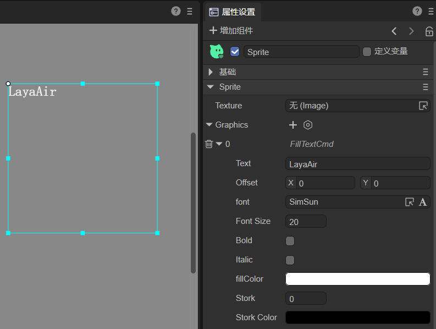Click the pivot anchor circle of the sprite
The width and height of the screenshot is (436, 329).
point(8,84)
